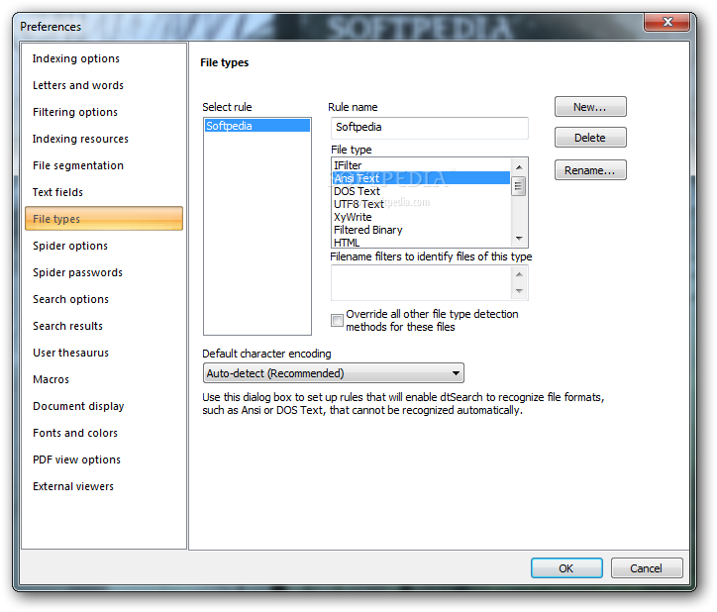Go to External viewers settings

click(73, 486)
